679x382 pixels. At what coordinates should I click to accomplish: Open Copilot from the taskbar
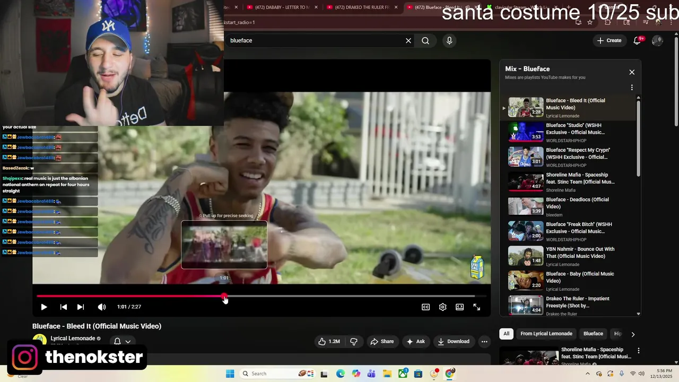coord(356,374)
